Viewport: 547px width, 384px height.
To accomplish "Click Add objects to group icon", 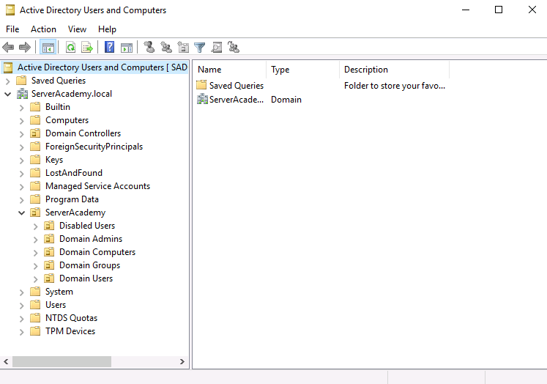I will (234, 47).
